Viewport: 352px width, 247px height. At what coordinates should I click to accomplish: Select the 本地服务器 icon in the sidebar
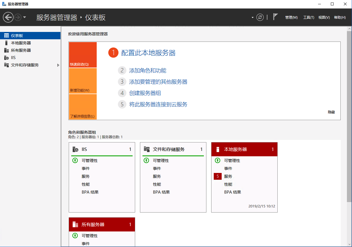pyautogui.click(x=7, y=43)
